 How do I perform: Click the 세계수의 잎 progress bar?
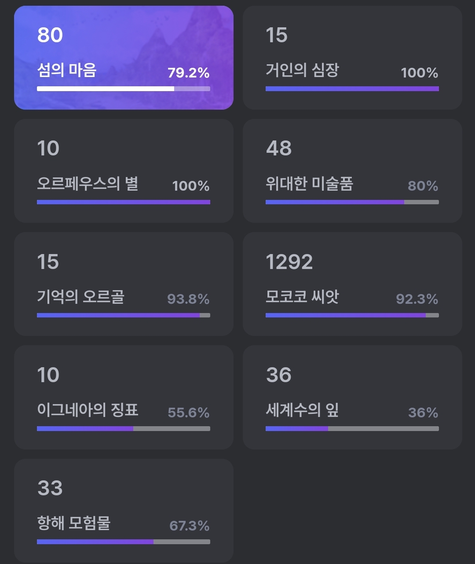click(x=352, y=428)
